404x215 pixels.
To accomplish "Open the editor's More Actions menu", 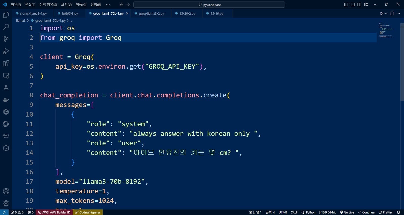I will (x=398, y=13).
